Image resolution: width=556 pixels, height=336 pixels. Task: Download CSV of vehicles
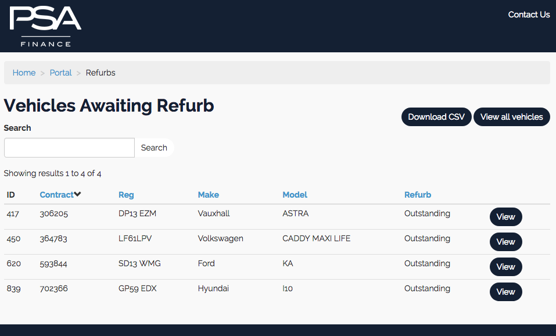[x=436, y=117]
